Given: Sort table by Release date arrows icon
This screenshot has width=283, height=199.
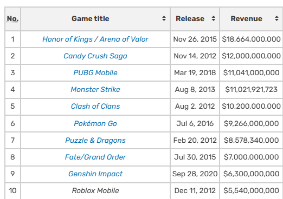Looking at the screenshot, I should point(214,18).
